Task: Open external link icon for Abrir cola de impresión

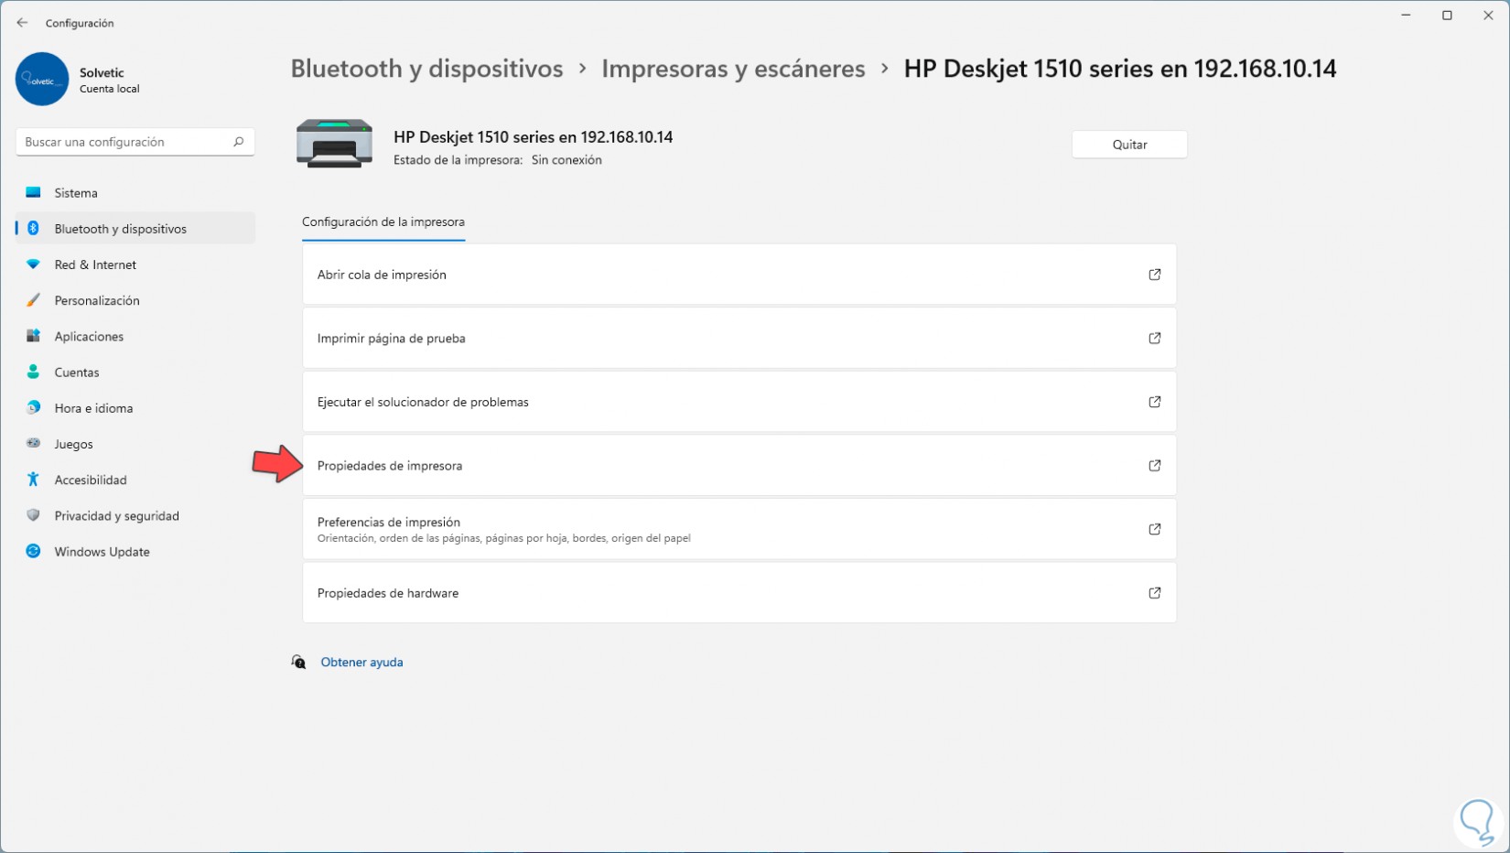Action: point(1154,275)
